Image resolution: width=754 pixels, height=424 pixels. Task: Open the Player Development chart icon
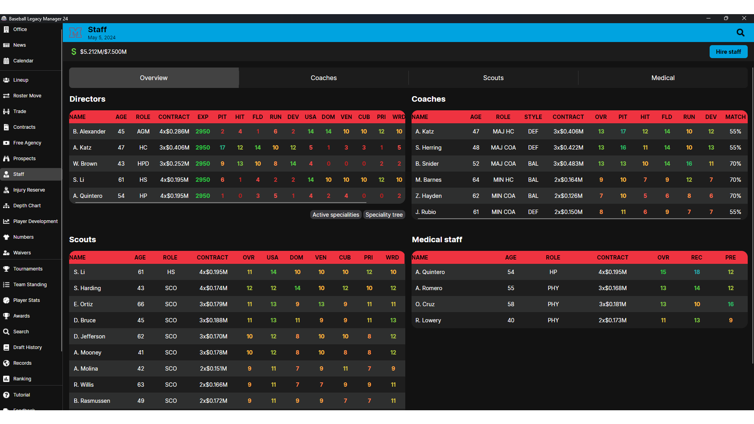click(6, 221)
